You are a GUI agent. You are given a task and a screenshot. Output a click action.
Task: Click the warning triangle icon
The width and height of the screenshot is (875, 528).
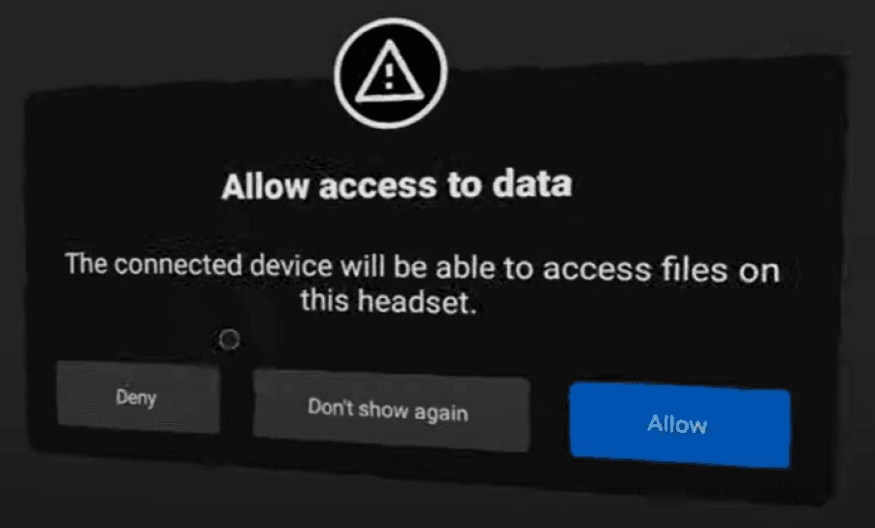click(x=390, y=72)
